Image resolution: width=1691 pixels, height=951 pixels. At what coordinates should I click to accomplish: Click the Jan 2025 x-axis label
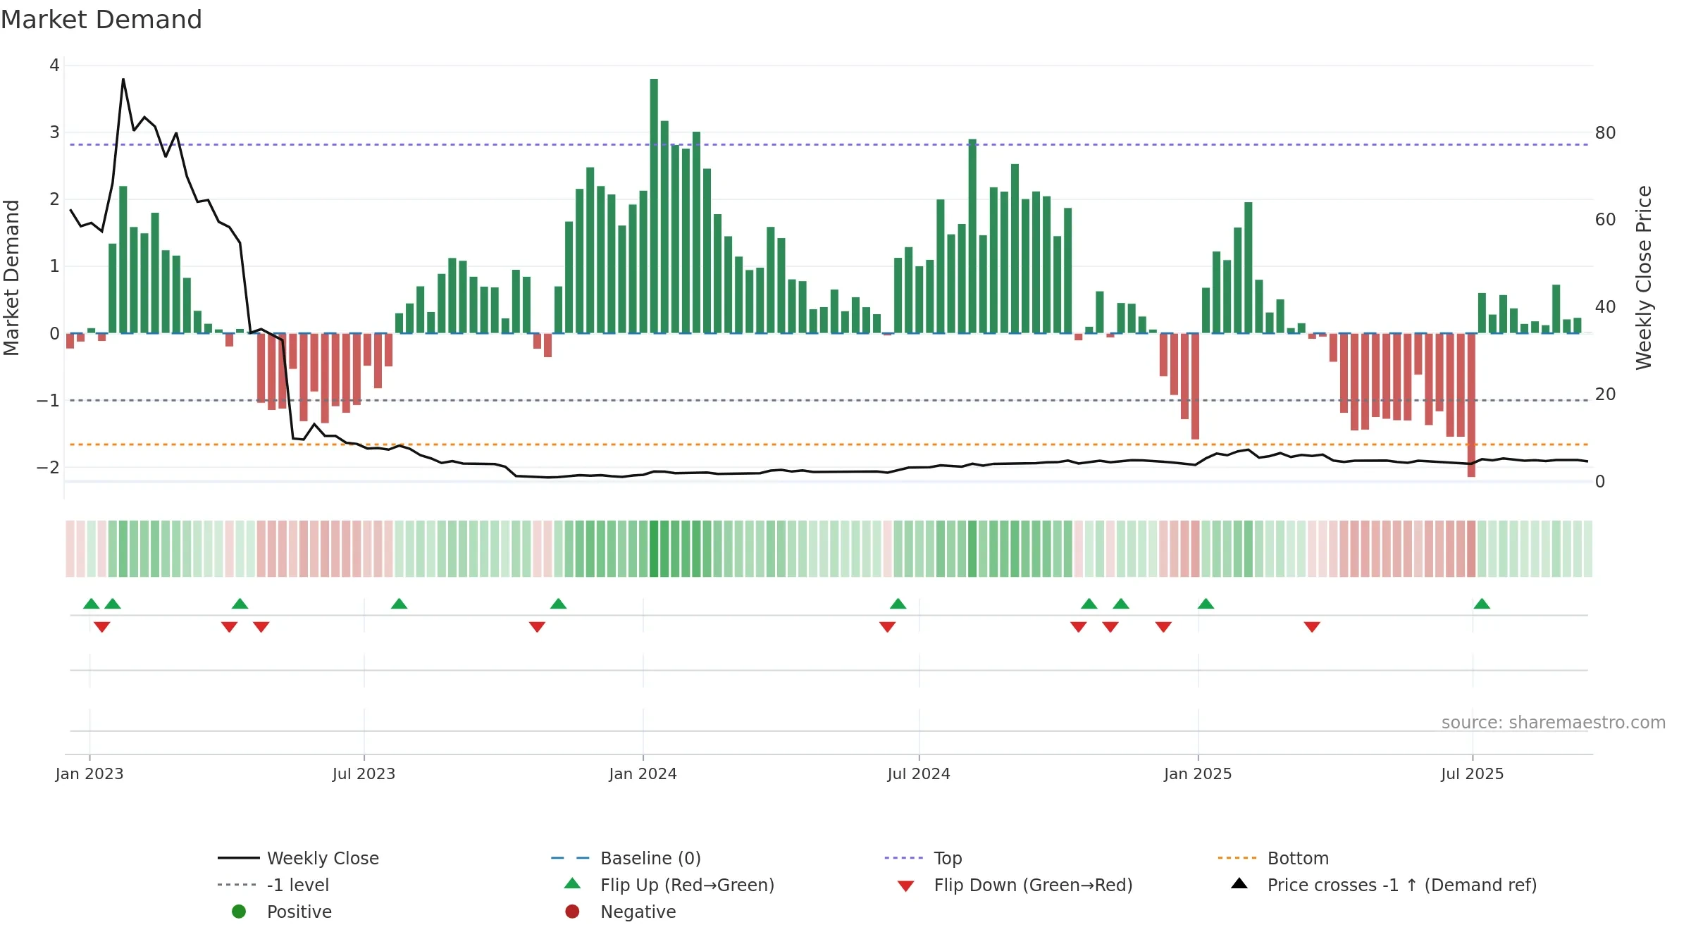pos(1198,774)
